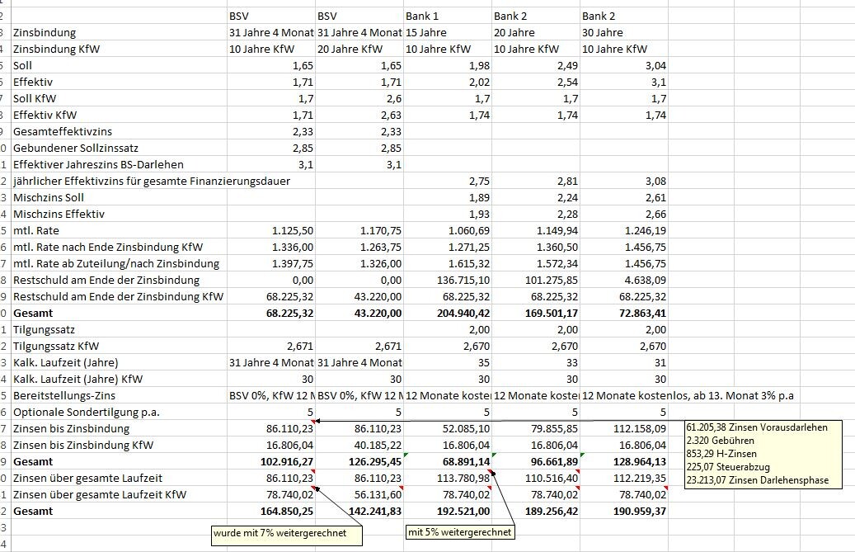855x552 pixels.
Task: Click the red comment marker on cell 113.780,98
Action: click(x=490, y=473)
